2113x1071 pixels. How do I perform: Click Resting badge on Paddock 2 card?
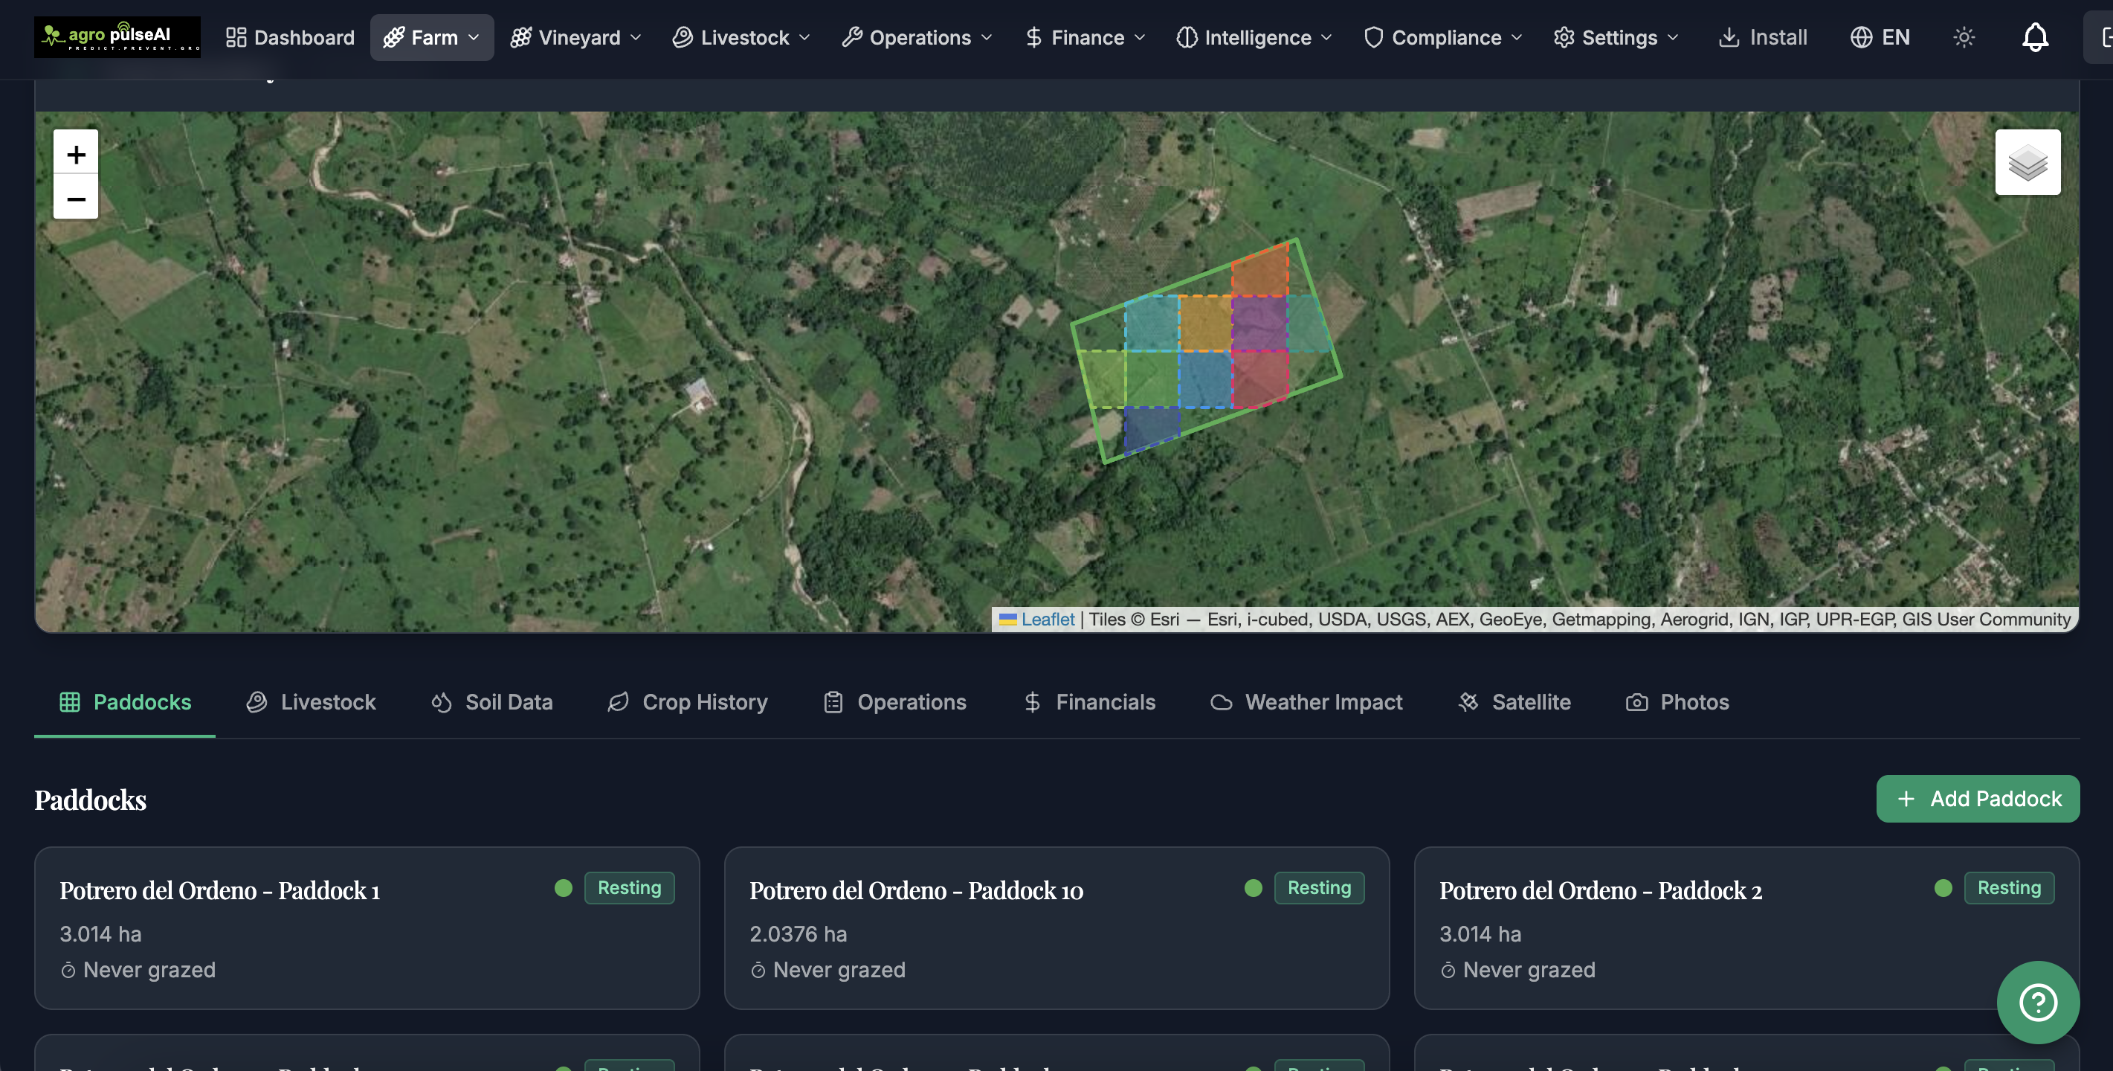pyautogui.click(x=2009, y=887)
